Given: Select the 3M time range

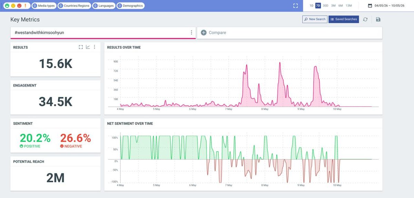Looking at the screenshot, I should (x=333, y=6).
